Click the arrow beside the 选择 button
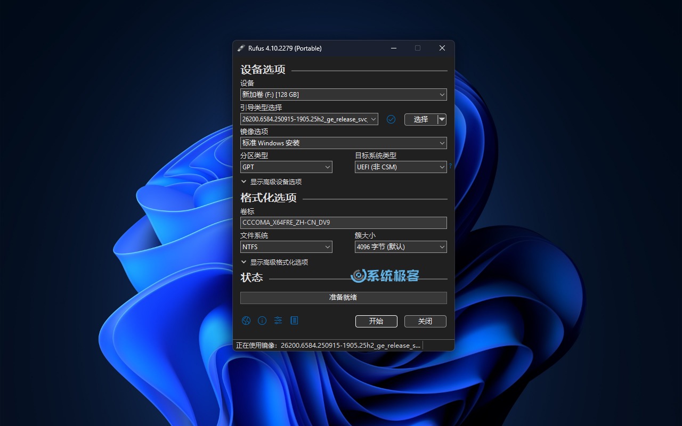 tap(442, 119)
